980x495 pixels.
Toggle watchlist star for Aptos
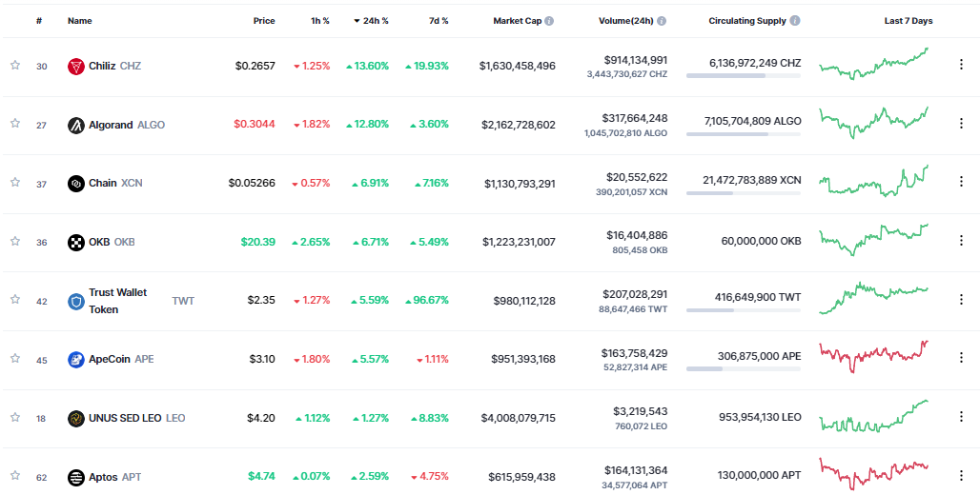[x=15, y=476]
